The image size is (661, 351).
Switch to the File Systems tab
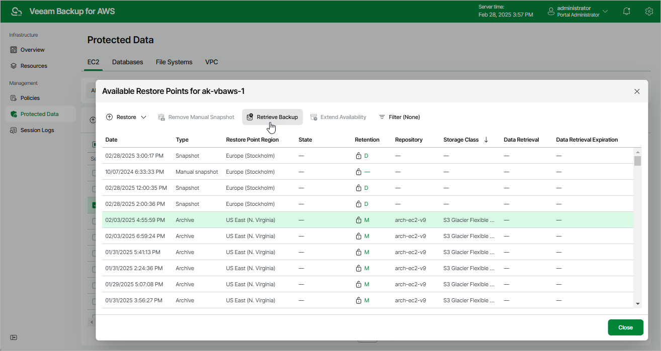[174, 62]
